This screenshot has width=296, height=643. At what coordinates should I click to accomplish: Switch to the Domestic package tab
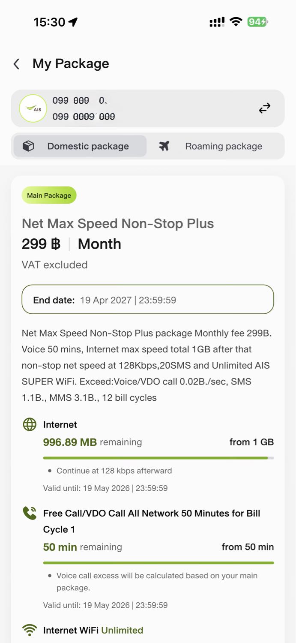point(80,146)
